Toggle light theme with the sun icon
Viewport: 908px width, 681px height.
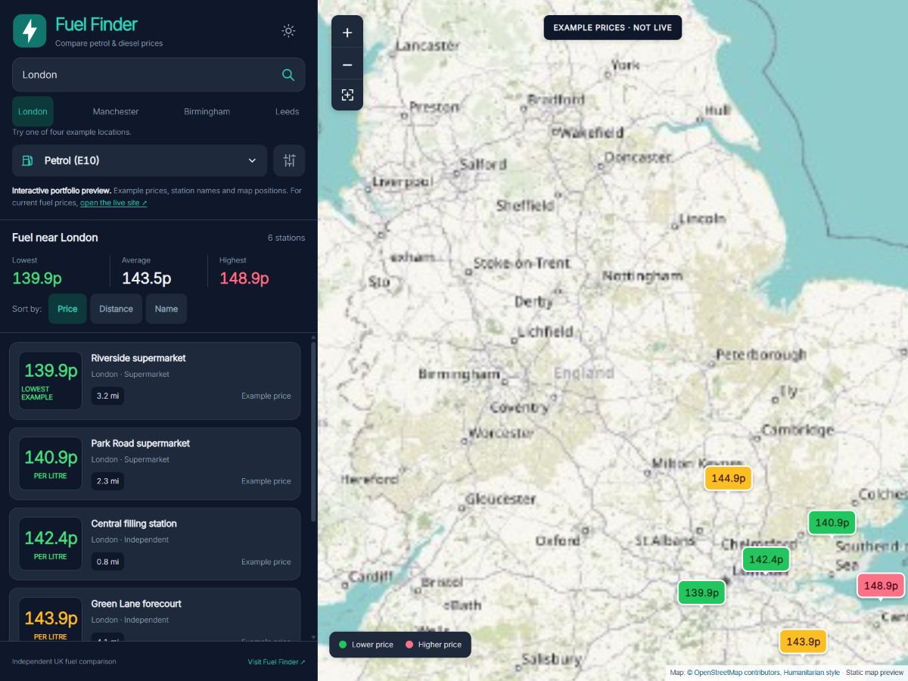coord(288,31)
